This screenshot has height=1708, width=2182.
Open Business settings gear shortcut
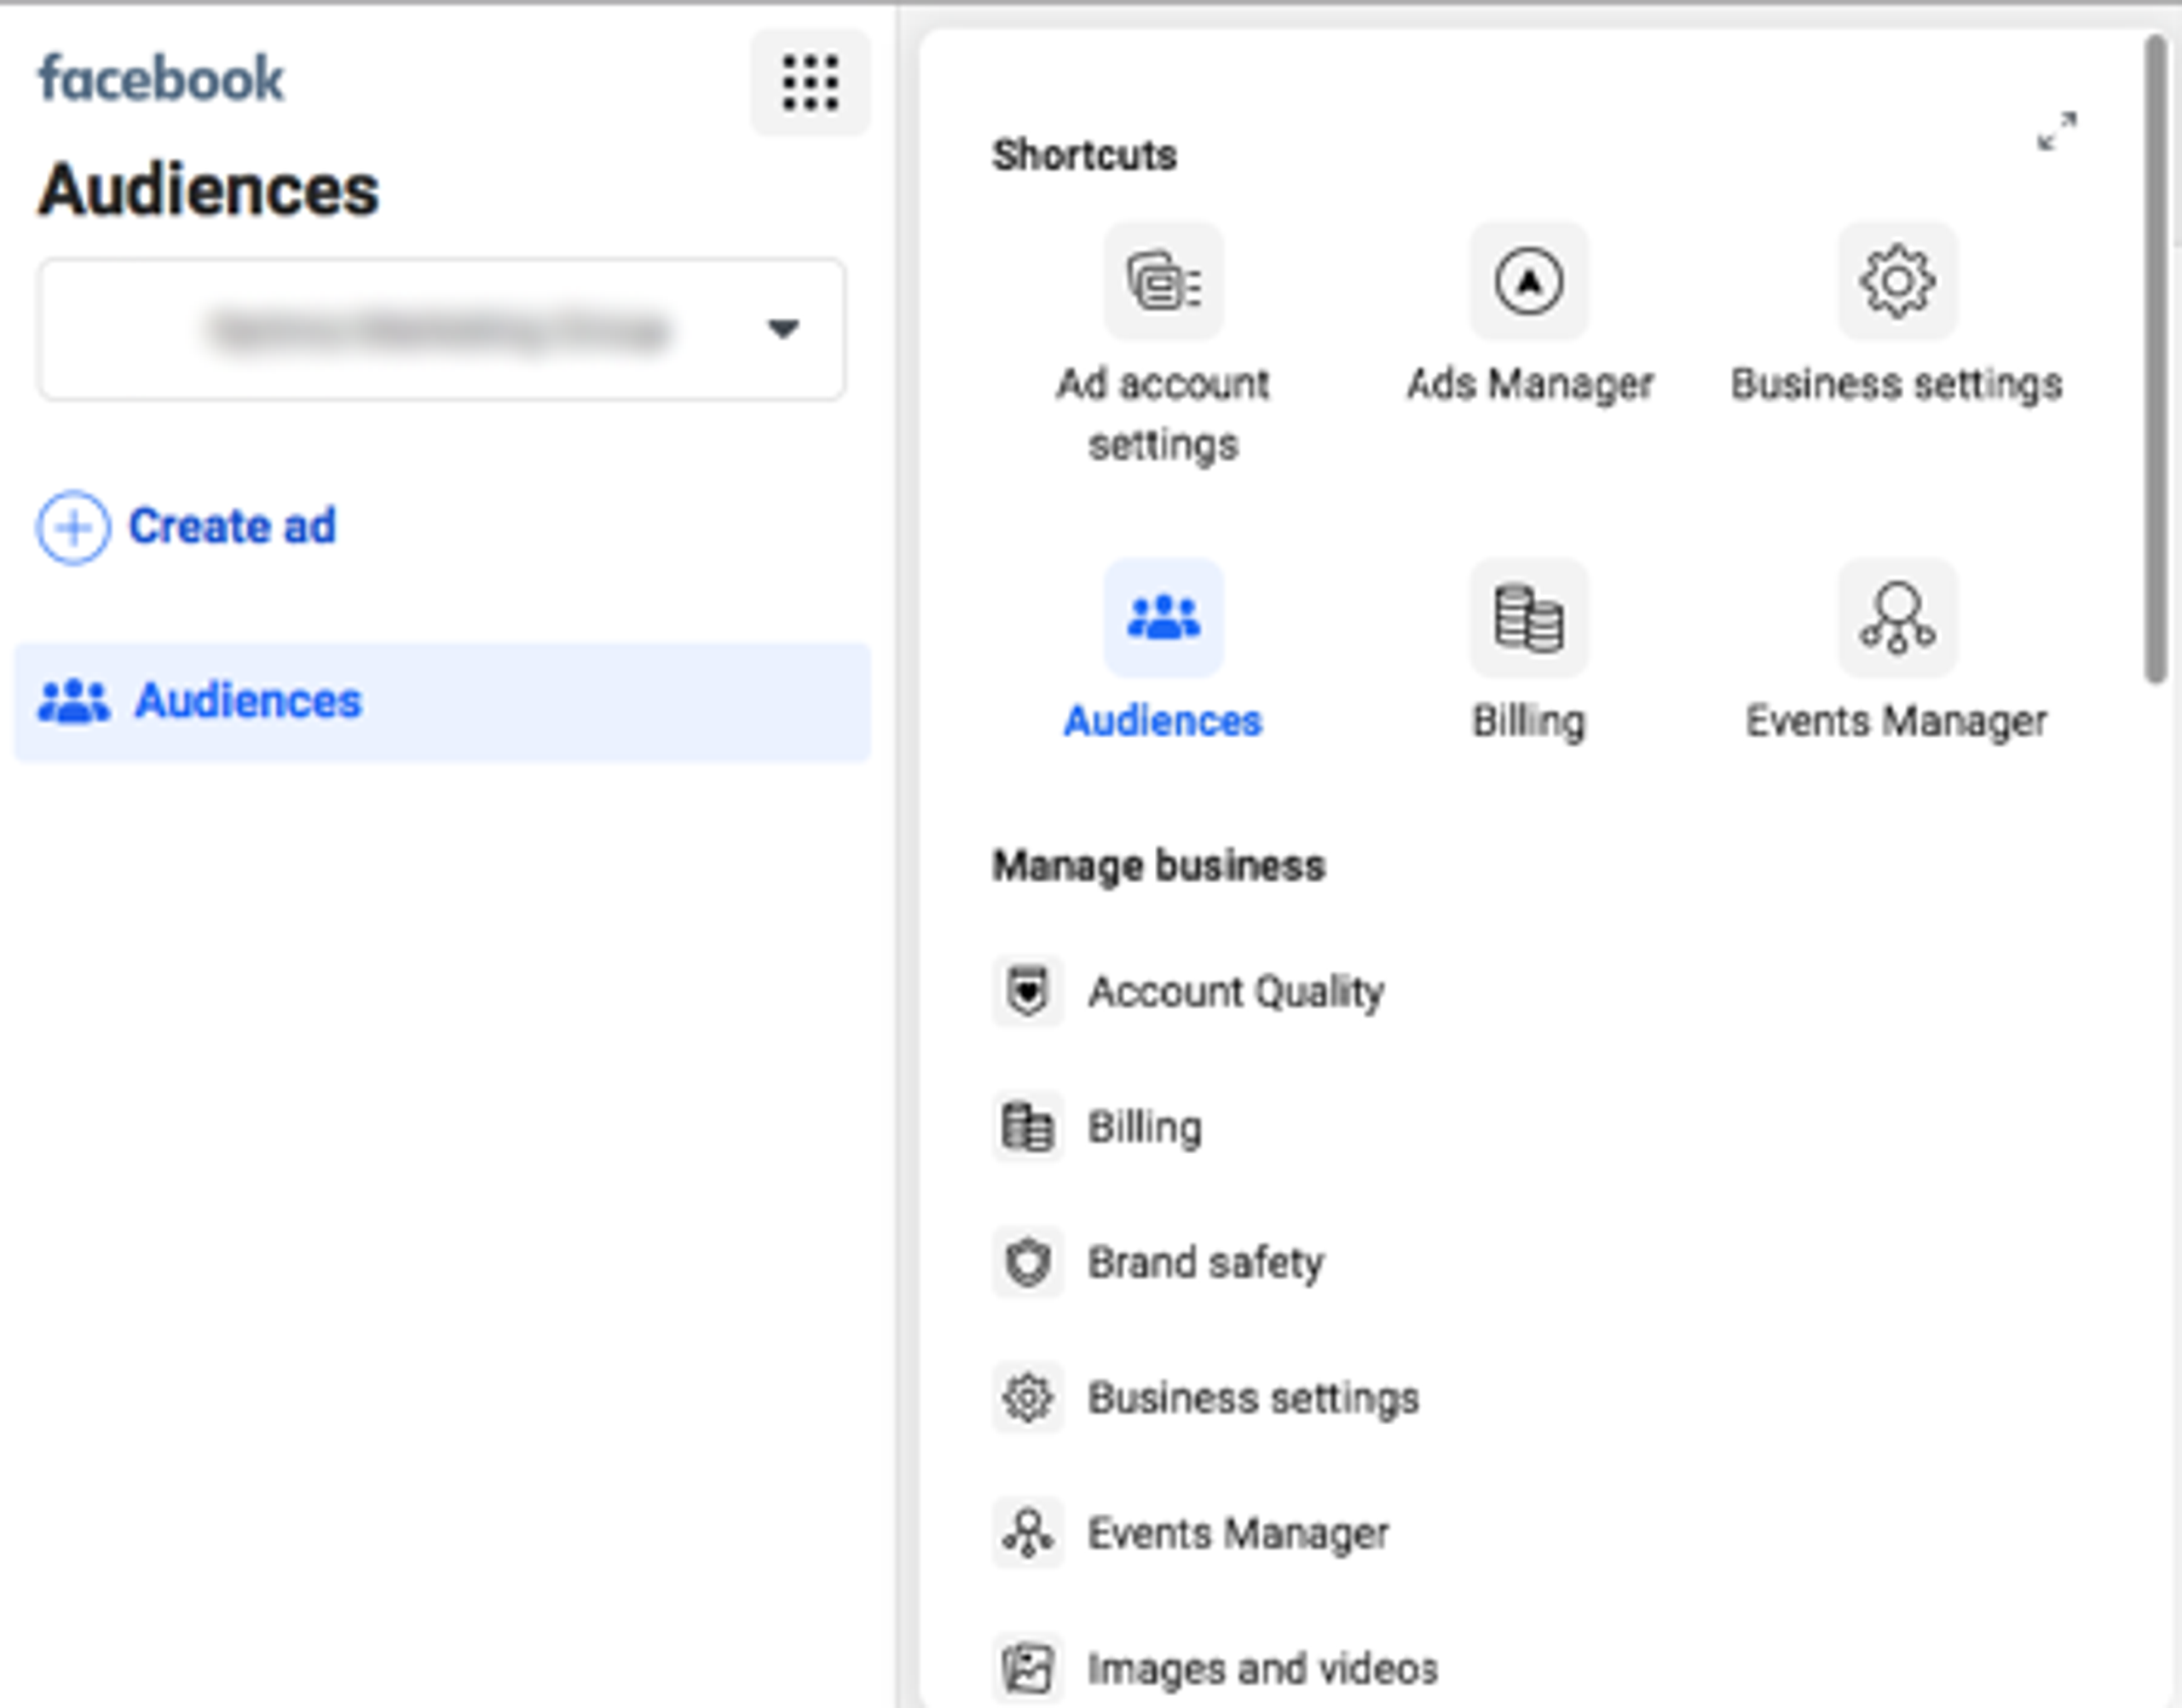(x=1896, y=282)
